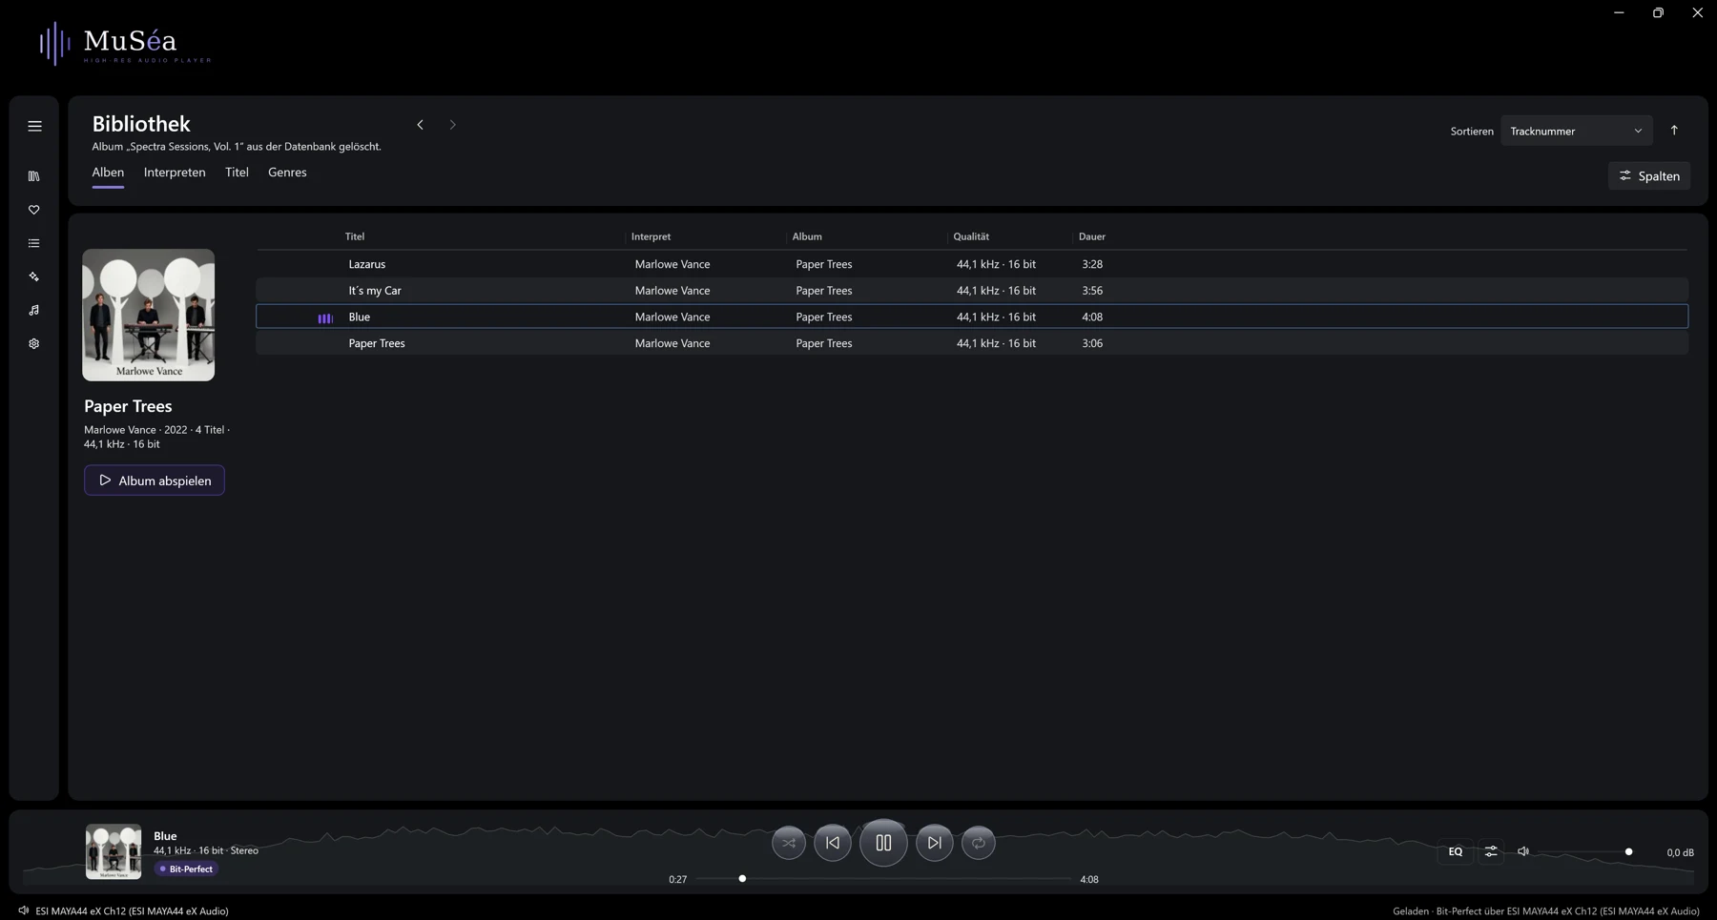1717x920 pixels.
Task: Click Marlowe Vance in Lazarus row
Action: (x=672, y=264)
